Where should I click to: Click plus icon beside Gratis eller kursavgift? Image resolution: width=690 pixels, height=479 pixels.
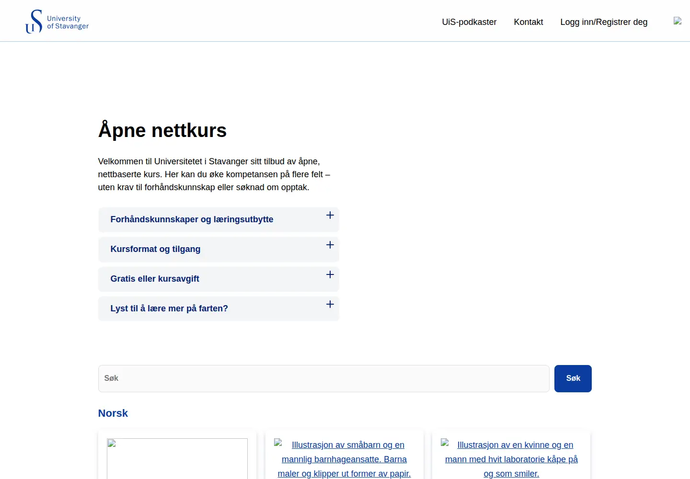[330, 275]
